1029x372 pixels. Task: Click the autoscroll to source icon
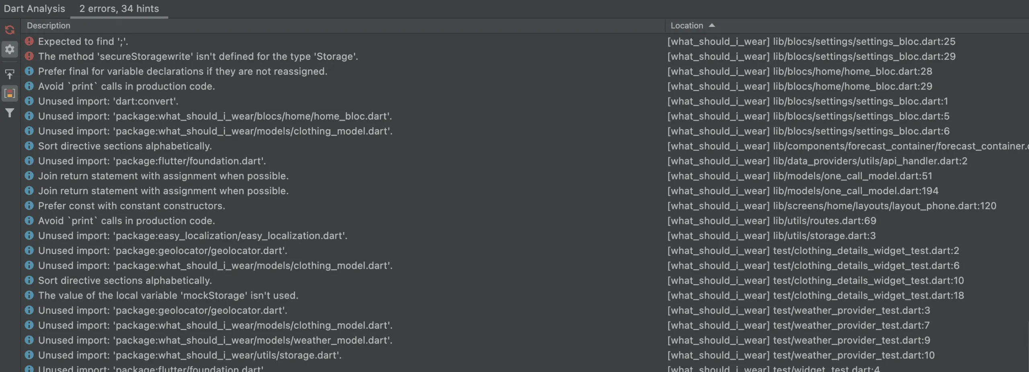pos(10,74)
